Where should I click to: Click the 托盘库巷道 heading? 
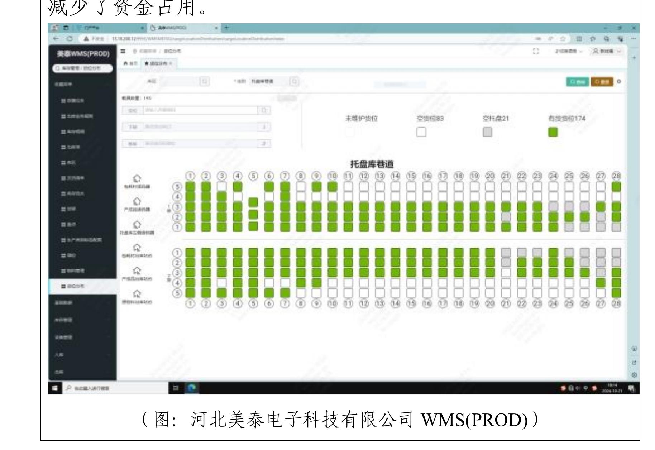pyautogui.click(x=372, y=164)
